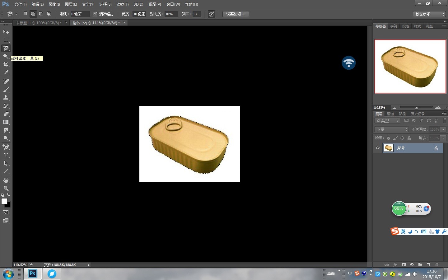Click the 背景 layer thumbnail
Viewport: 448px width, 280px height.
(388, 148)
